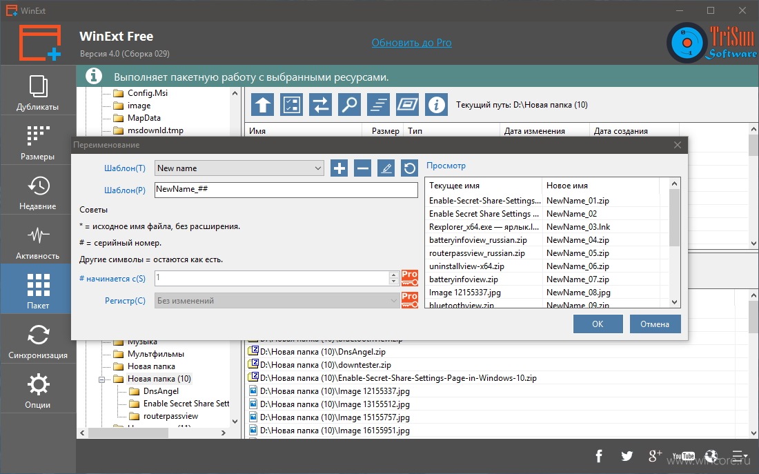Click the text lines toolbar icon

click(x=379, y=105)
